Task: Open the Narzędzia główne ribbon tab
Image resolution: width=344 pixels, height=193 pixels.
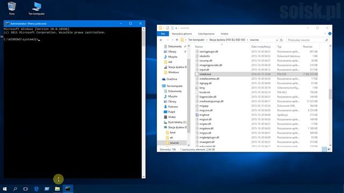Action: [182, 34]
